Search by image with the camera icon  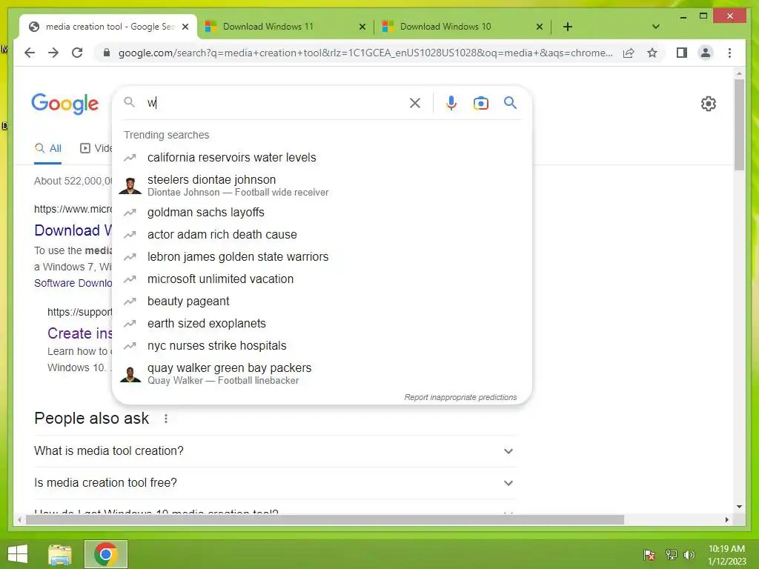point(480,103)
